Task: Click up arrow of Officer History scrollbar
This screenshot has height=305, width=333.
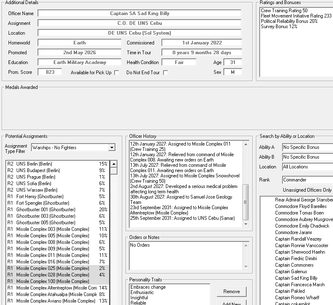Action: pyautogui.click(x=246, y=144)
